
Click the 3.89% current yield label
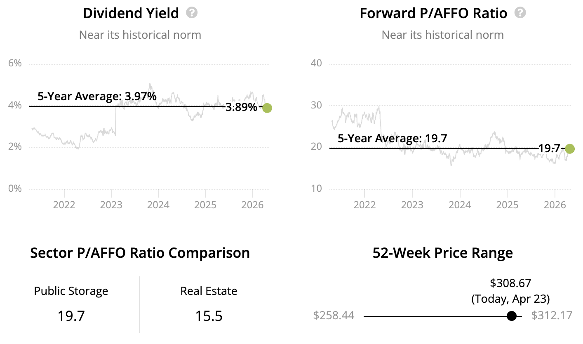pyautogui.click(x=242, y=108)
